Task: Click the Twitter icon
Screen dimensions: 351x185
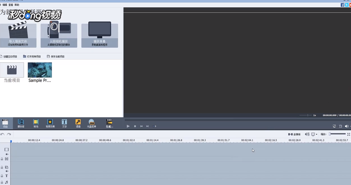Action: click(347, 5)
